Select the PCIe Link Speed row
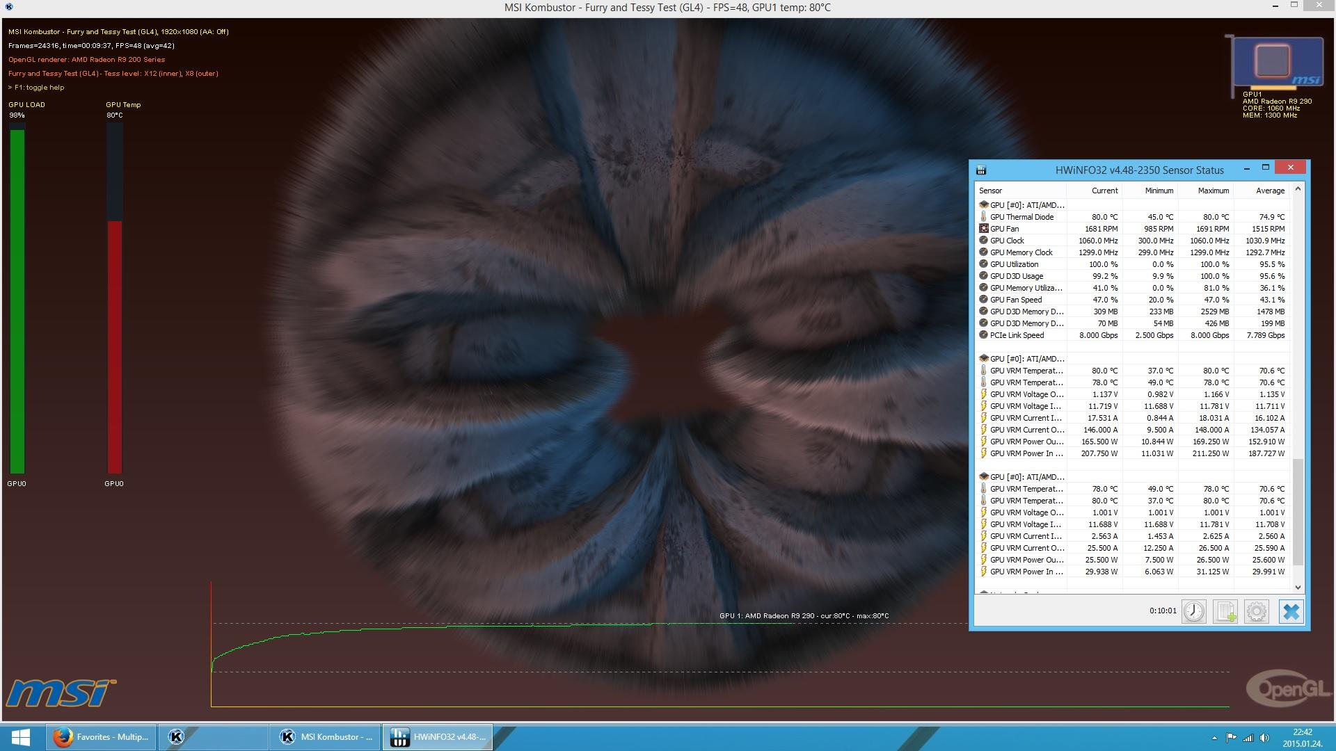 tap(1017, 335)
